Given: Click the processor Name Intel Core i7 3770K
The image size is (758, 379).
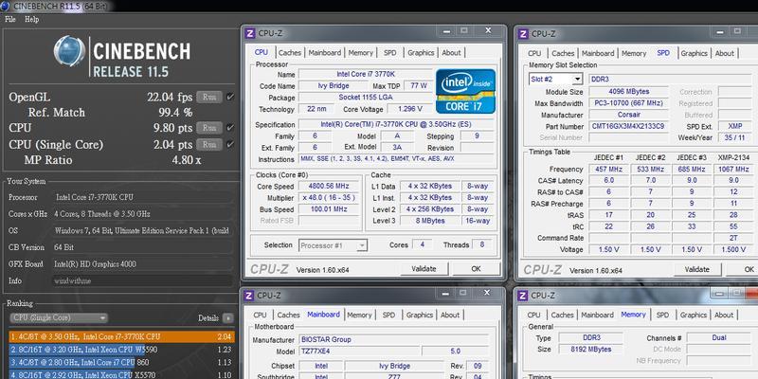Looking at the screenshot, I should point(366,75).
